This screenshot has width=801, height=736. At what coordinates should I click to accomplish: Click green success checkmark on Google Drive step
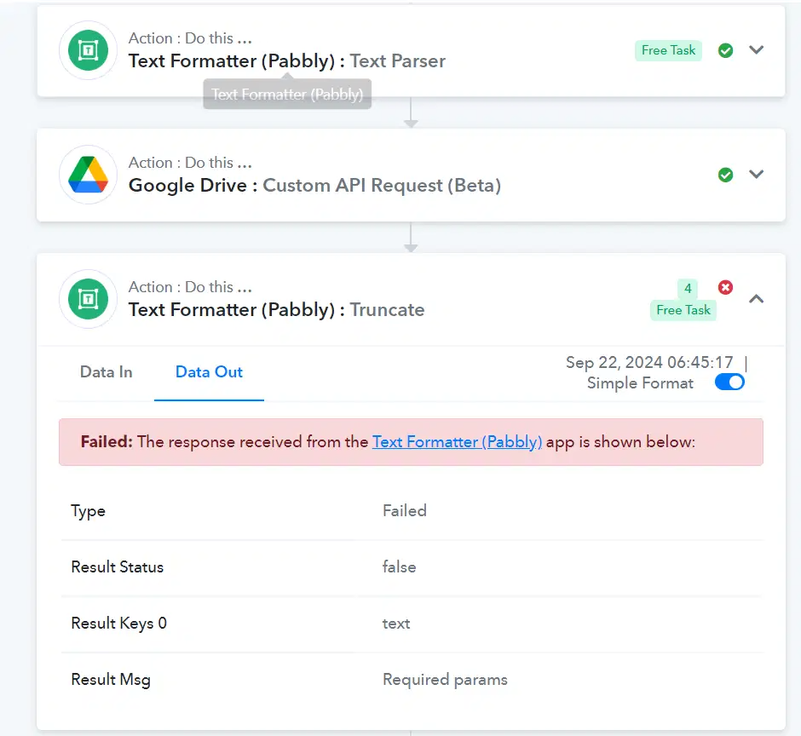(725, 175)
